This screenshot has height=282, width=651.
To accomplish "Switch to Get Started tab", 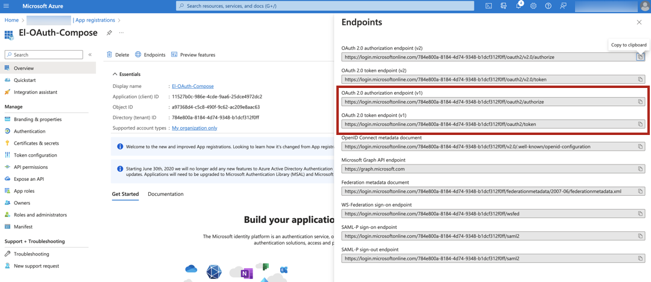I will [125, 194].
